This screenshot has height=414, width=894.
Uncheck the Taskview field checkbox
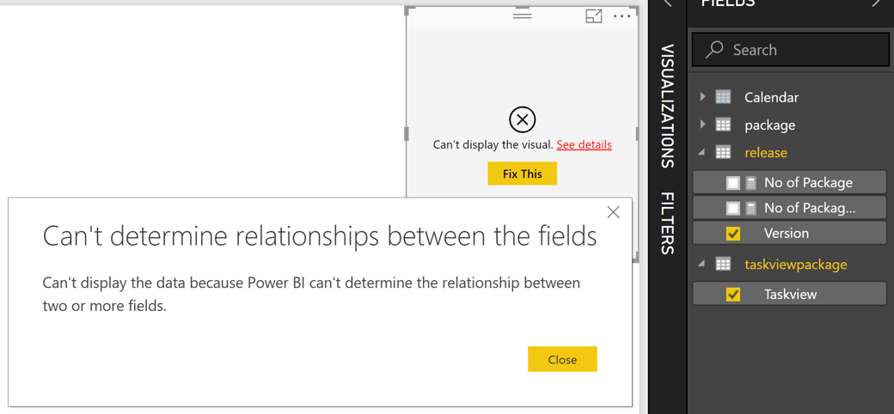(732, 294)
